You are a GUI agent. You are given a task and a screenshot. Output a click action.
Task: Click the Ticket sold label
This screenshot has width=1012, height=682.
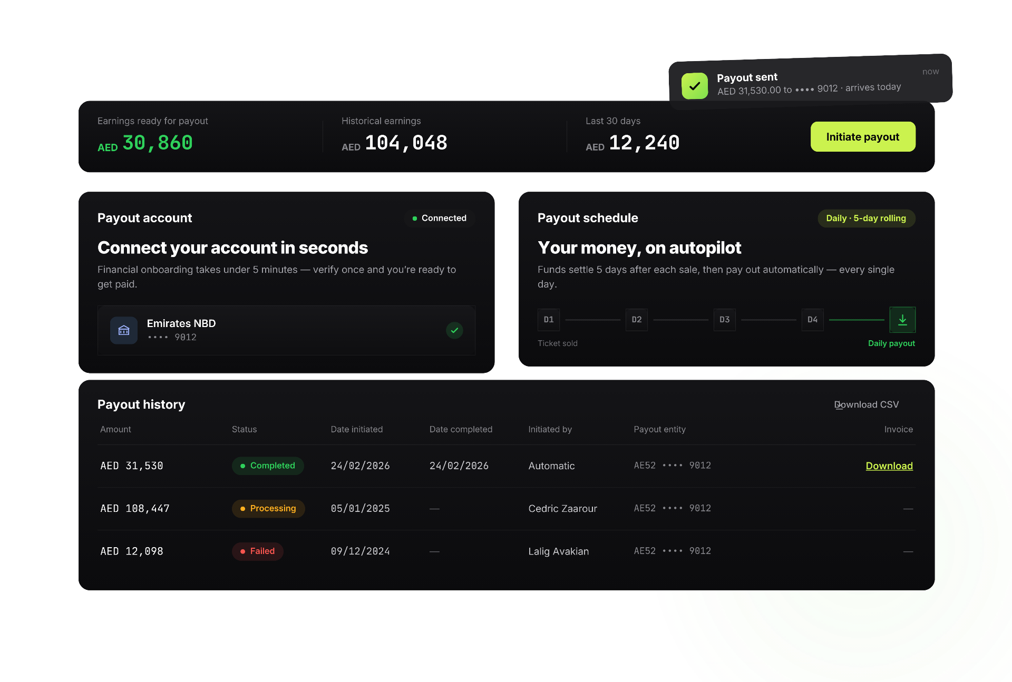pyautogui.click(x=558, y=343)
